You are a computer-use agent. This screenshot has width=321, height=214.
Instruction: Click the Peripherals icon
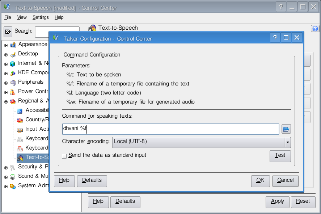(x=13, y=83)
